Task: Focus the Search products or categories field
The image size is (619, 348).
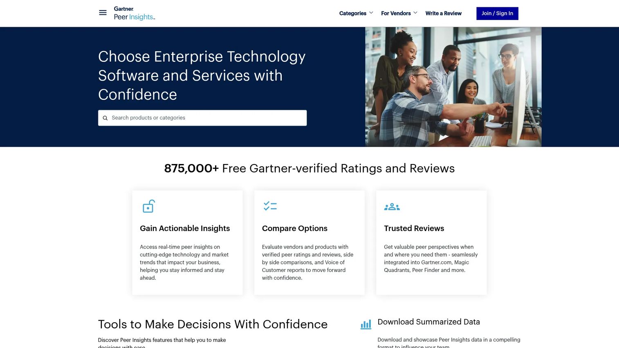Action: [x=202, y=118]
